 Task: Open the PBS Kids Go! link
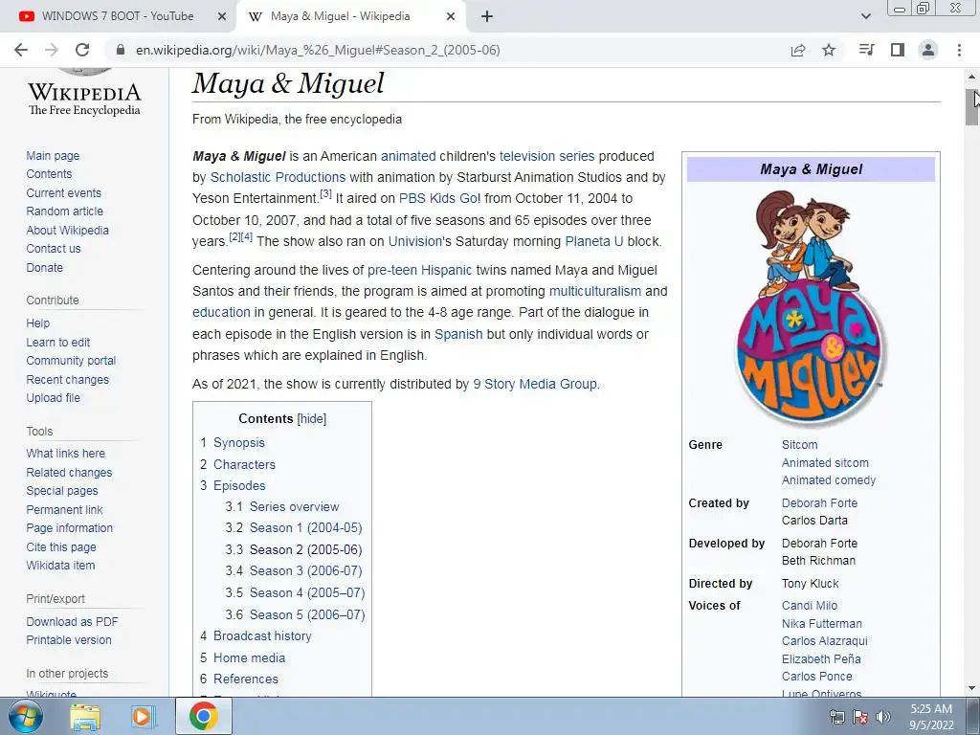point(440,199)
